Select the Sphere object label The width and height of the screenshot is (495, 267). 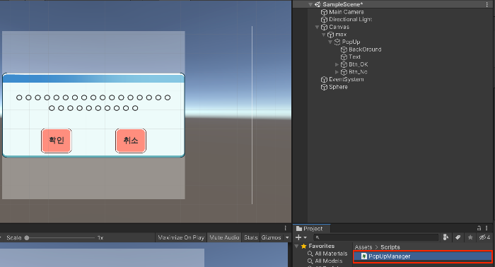(338, 87)
